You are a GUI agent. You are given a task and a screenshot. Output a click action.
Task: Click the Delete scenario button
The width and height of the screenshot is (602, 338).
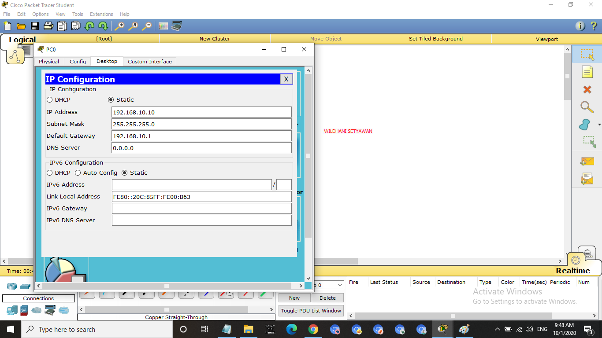(327, 298)
